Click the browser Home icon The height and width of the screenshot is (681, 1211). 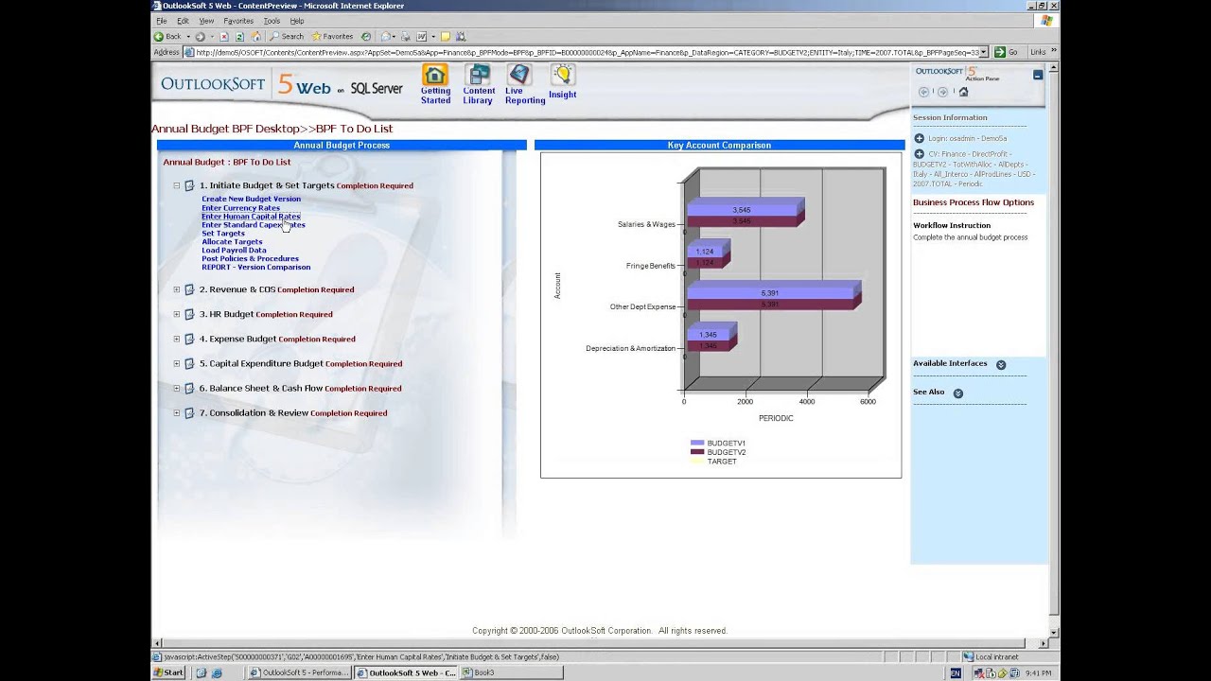tap(255, 37)
